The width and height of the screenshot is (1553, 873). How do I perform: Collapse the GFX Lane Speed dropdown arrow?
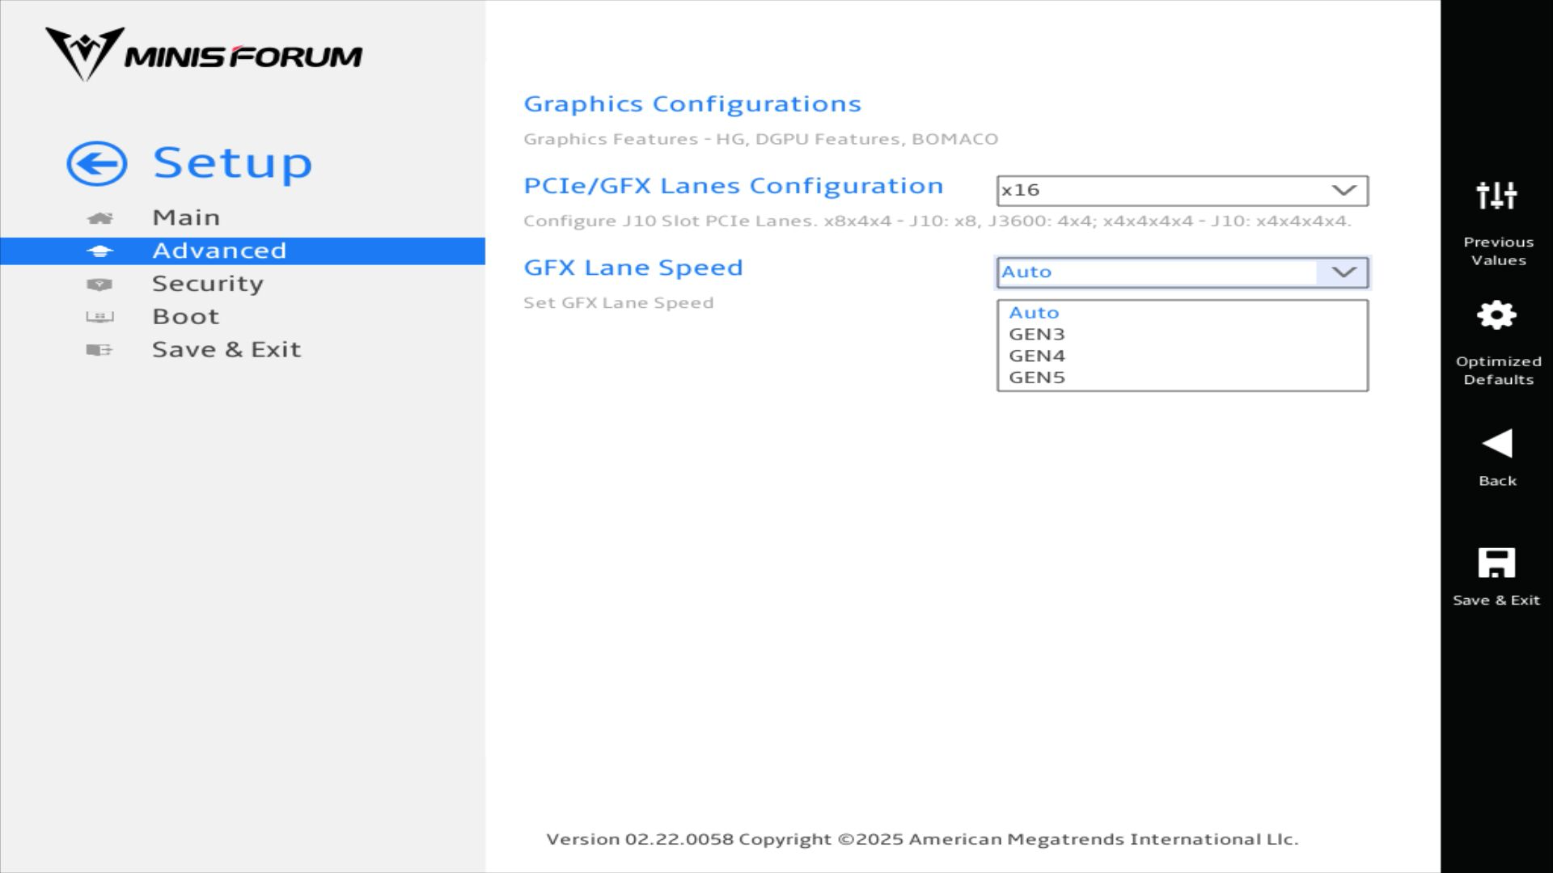pos(1344,272)
